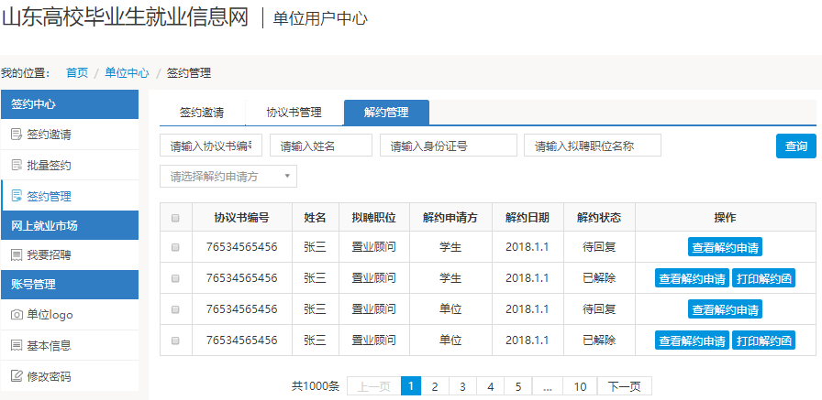Go to page 2 in pagination

click(x=435, y=386)
